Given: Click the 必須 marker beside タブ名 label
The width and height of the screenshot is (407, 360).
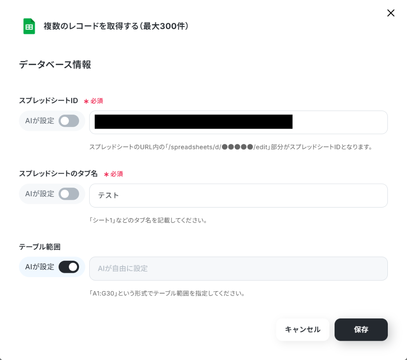Looking at the screenshot, I should [113, 174].
